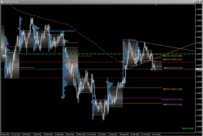Screen dimensions: 203x136
Task: Select the descending yellow trendline
Action: tap(162, 45)
